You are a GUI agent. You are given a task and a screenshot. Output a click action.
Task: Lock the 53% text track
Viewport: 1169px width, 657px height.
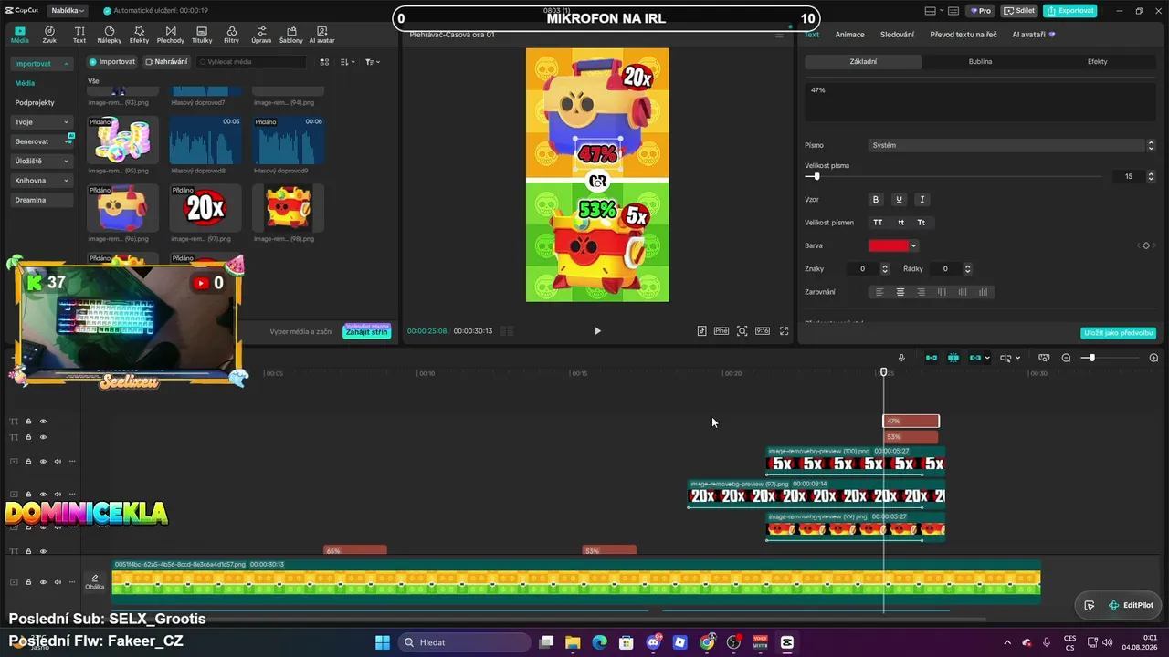pos(28,437)
